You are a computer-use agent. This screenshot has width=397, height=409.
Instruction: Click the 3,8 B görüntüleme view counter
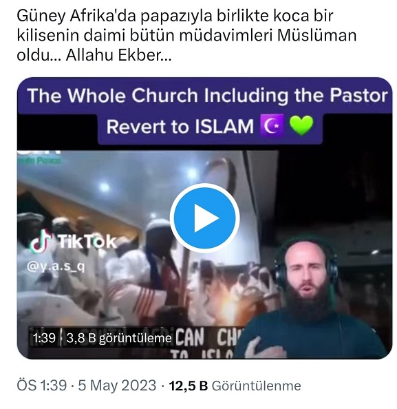coord(119,338)
